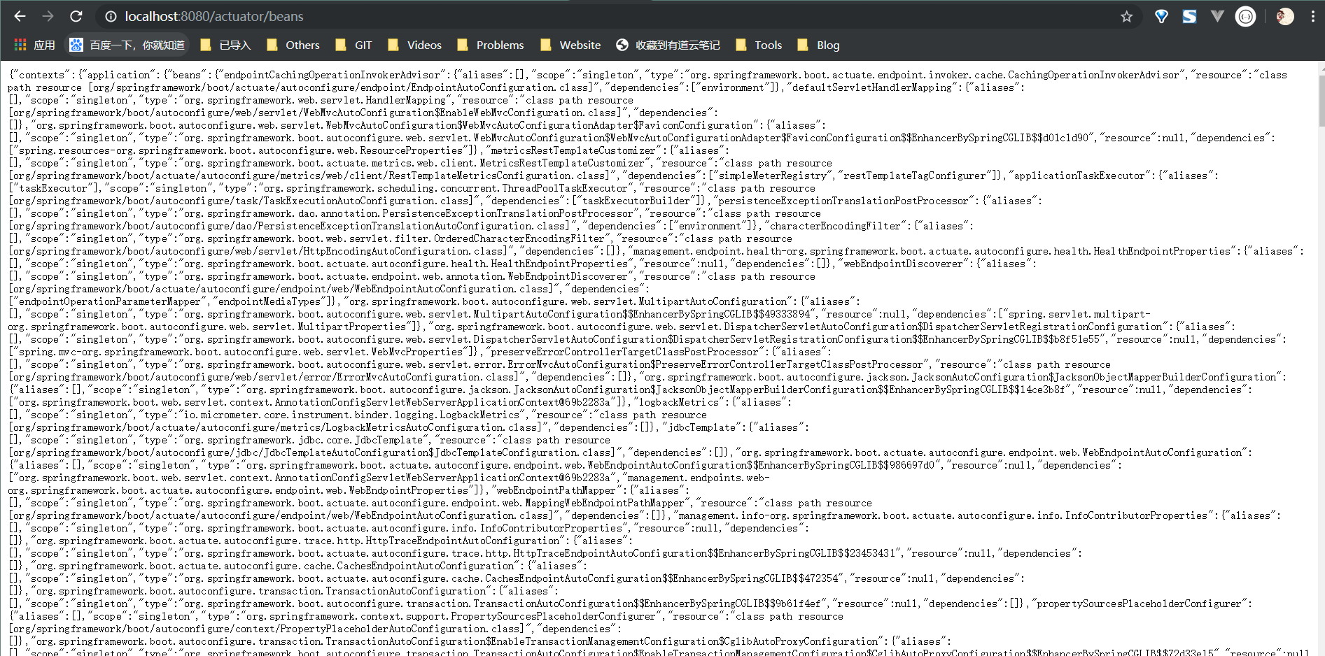Open the Problems bookmark folder
This screenshot has height=656, width=1325.
[x=490, y=45]
